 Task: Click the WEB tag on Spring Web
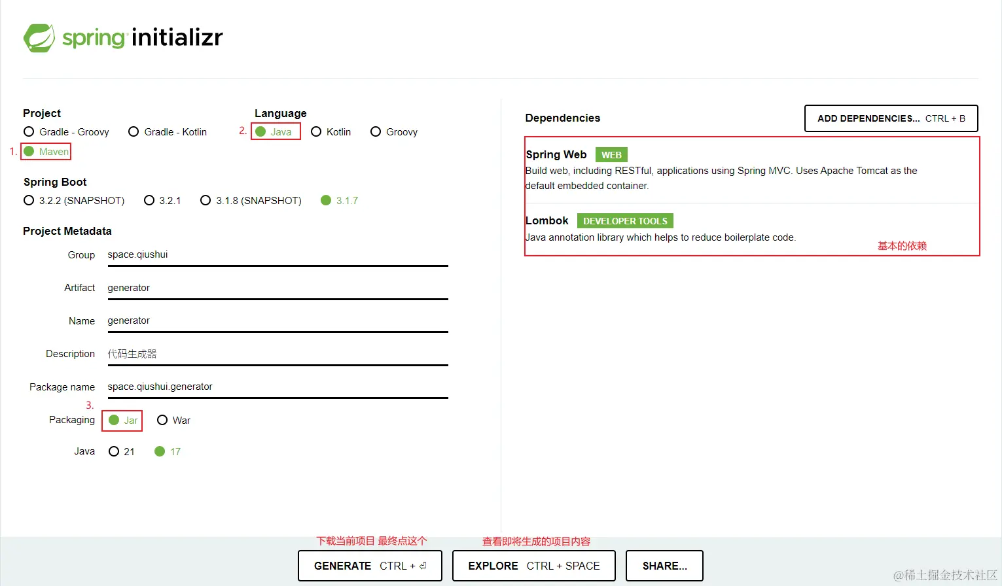(611, 155)
